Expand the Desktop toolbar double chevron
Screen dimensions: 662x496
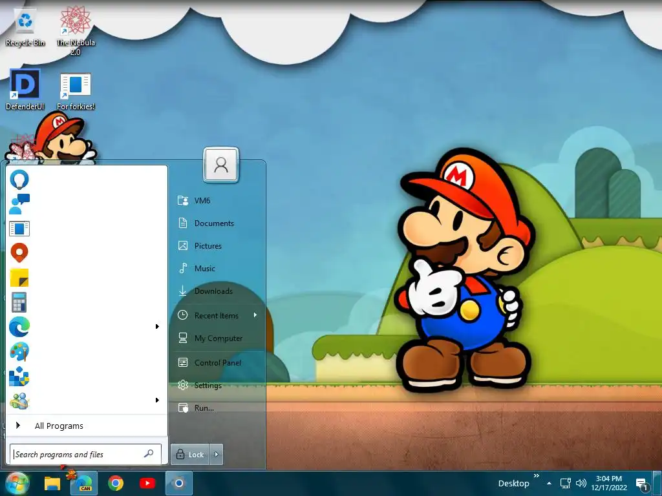coord(536,476)
